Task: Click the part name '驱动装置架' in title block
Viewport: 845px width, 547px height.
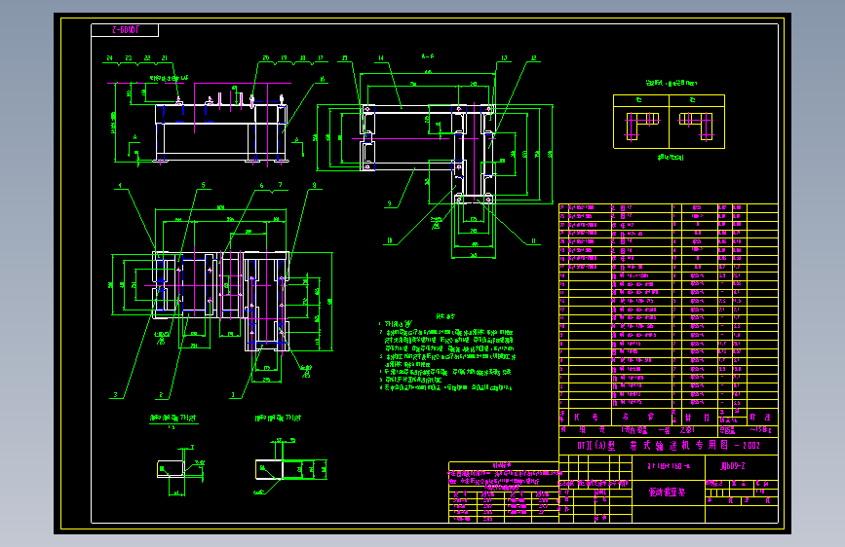Action: point(667,492)
